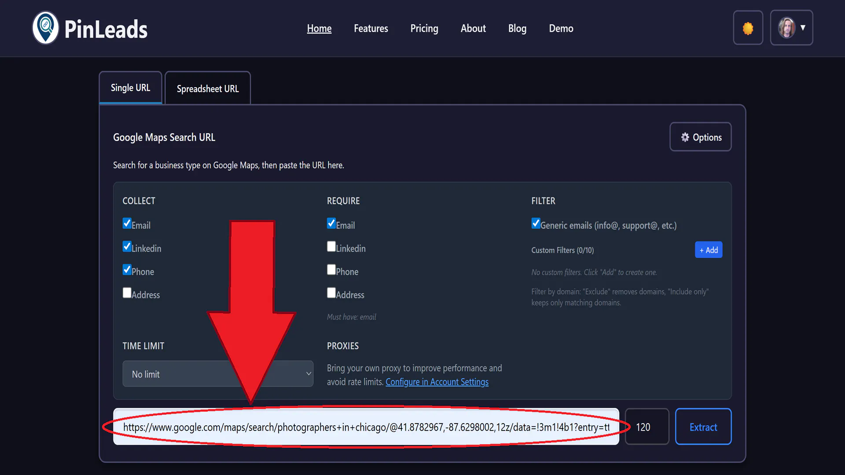
Task: Switch to the Spreadsheet URL tab
Action: click(208, 88)
